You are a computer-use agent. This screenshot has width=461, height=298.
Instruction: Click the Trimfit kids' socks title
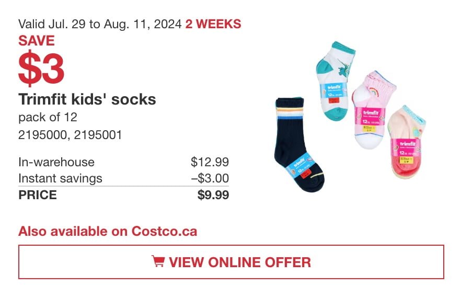pos(87,99)
